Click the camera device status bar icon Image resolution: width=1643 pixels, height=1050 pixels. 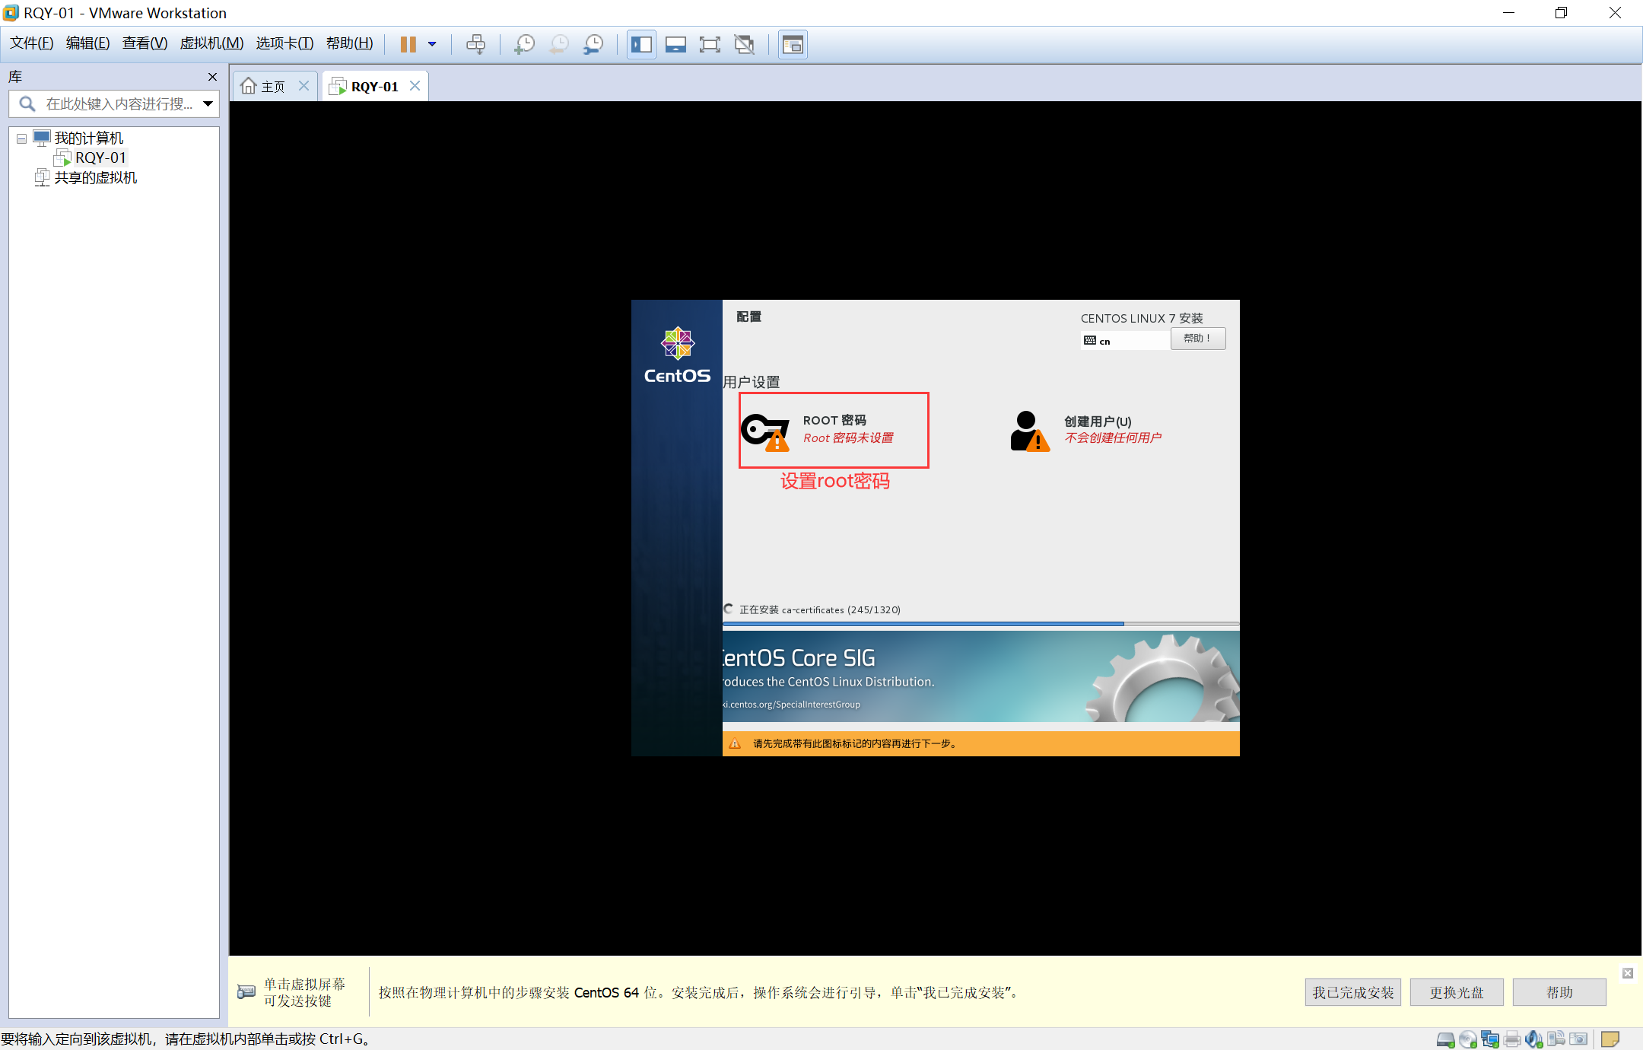pos(1578,1039)
